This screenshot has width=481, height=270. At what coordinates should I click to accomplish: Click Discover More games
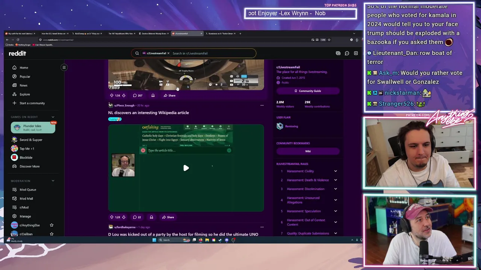pyautogui.click(x=29, y=166)
